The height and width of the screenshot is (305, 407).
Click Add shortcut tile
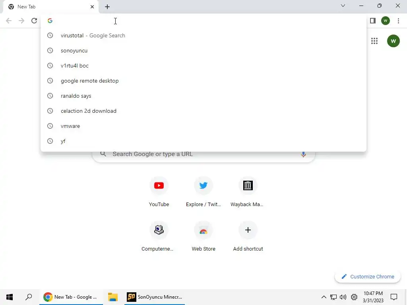248,236
